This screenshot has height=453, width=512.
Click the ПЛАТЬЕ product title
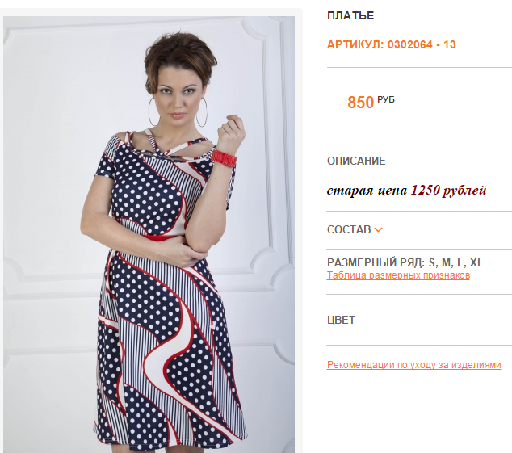pyautogui.click(x=350, y=15)
